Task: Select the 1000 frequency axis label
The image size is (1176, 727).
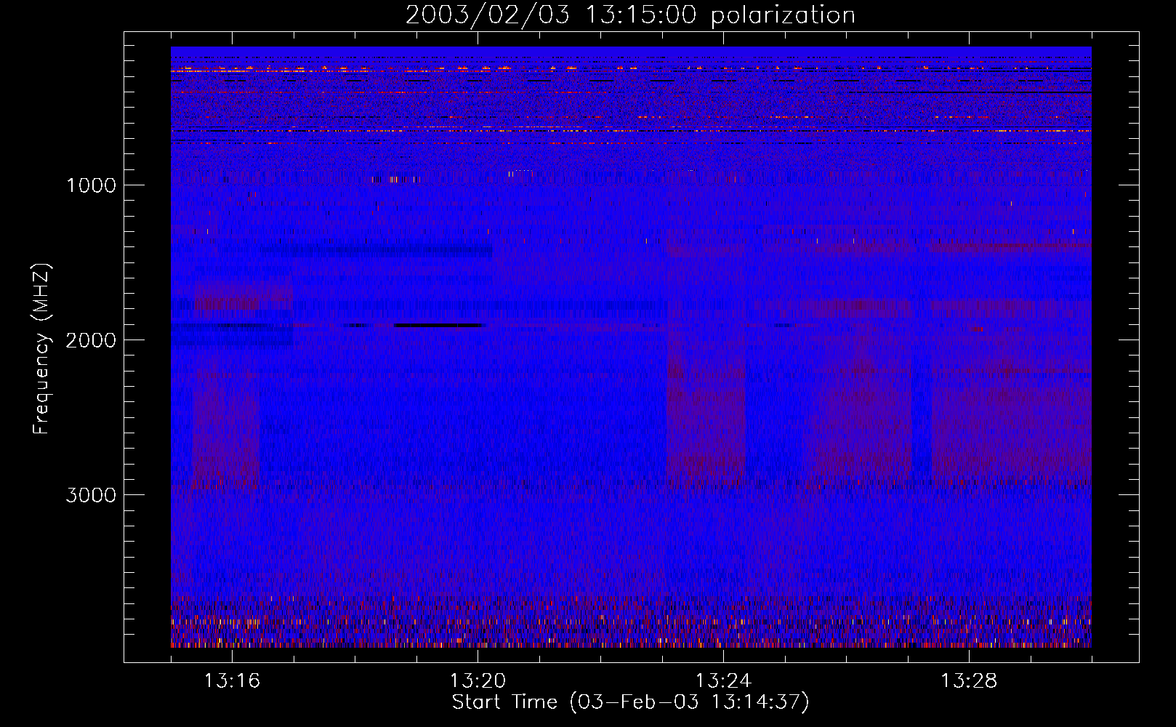Action: point(91,185)
